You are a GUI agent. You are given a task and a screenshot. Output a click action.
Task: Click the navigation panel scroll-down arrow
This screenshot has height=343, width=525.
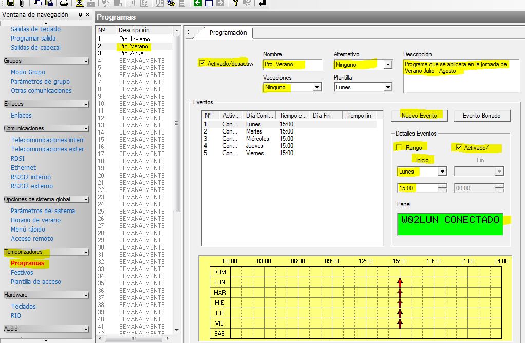click(x=46, y=340)
